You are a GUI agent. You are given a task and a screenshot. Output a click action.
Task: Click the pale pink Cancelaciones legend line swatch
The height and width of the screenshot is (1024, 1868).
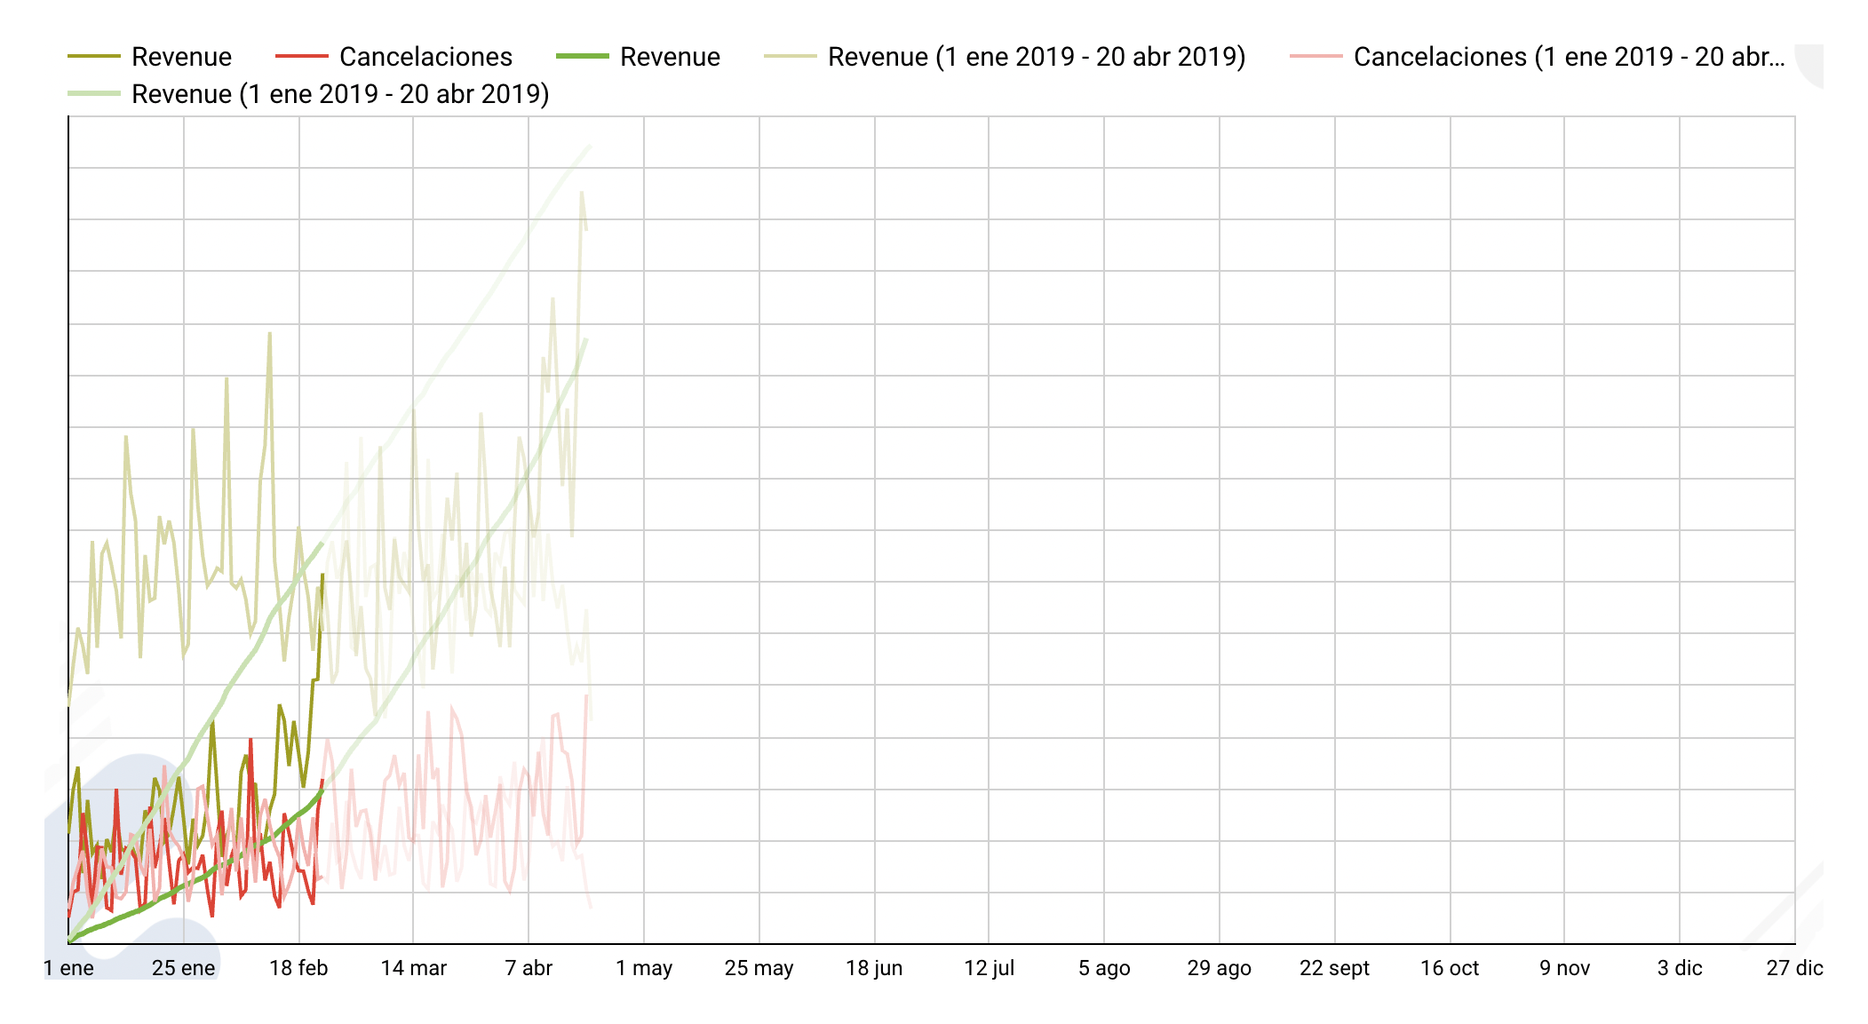click(x=1316, y=57)
